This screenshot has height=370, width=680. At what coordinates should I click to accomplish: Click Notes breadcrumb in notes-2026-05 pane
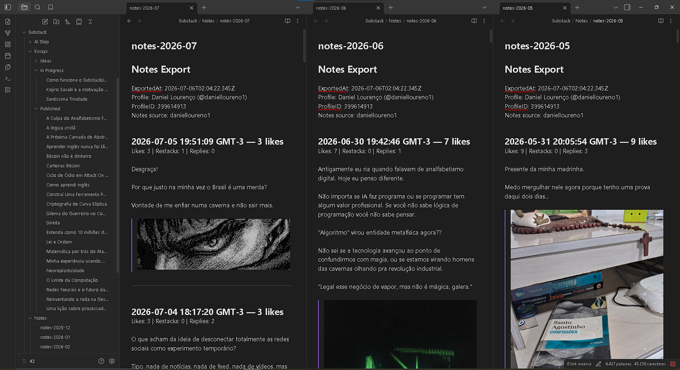(x=581, y=21)
